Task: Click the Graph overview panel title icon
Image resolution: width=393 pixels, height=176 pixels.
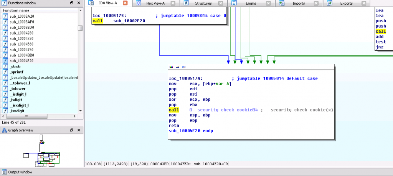Action: coord(4,130)
